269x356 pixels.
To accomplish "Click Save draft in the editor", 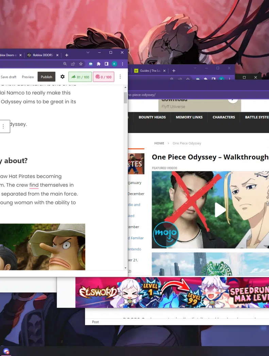I will click(9, 77).
